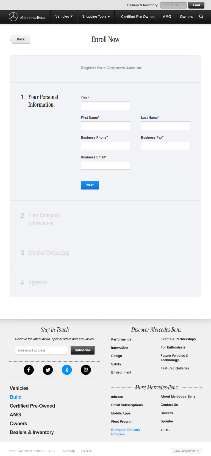Click the Mercedes-Benz star logo
Image resolution: width=211 pixels, height=456 pixels.
click(13, 17)
